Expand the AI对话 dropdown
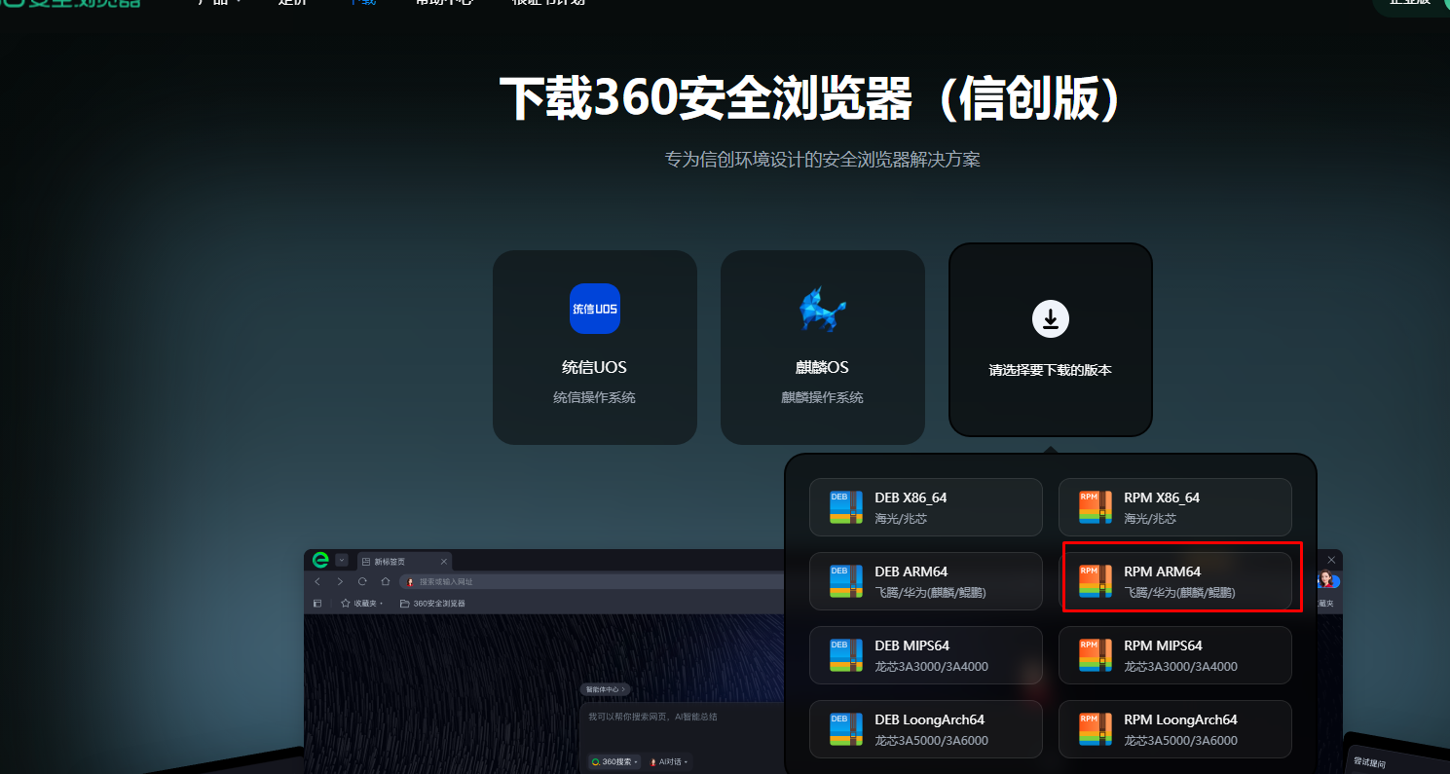The height and width of the screenshot is (774, 1450). pos(669,761)
